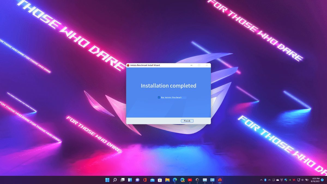This screenshot has height=184, width=327.
Task: Show hidden system tray icons
Action: pyautogui.click(x=261, y=180)
